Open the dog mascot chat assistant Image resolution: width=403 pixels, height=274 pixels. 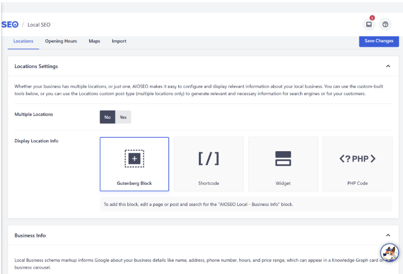(390, 253)
